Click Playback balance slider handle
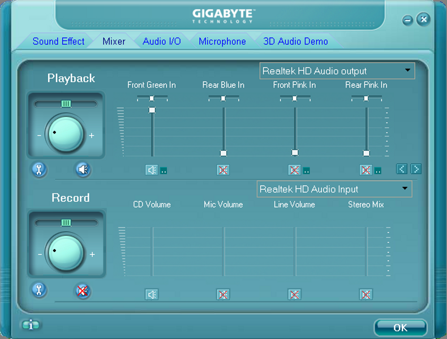Image resolution: width=447 pixels, height=339 pixels. tap(66, 104)
